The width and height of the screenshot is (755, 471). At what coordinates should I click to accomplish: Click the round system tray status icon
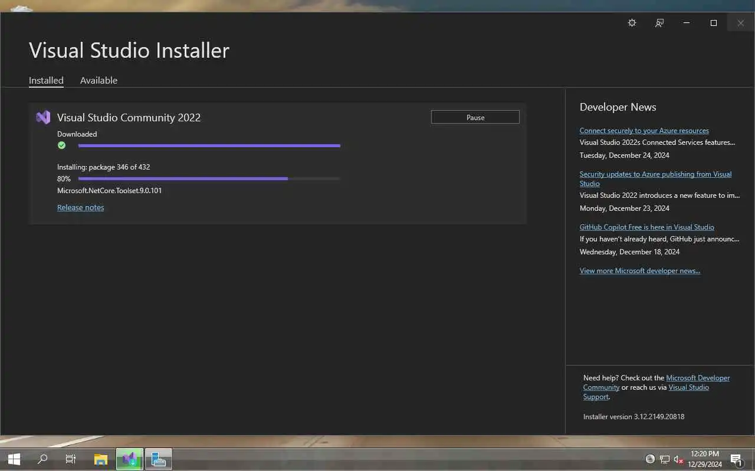(650, 459)
